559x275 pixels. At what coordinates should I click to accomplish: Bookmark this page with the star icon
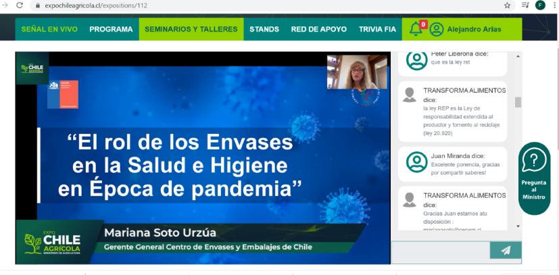point(507,5)
